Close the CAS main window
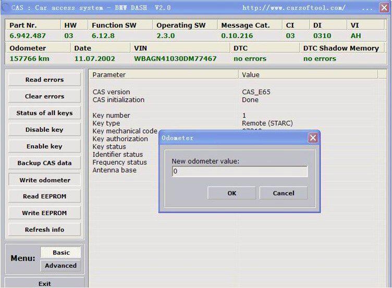The image size is (392, 288). (384, 8)
